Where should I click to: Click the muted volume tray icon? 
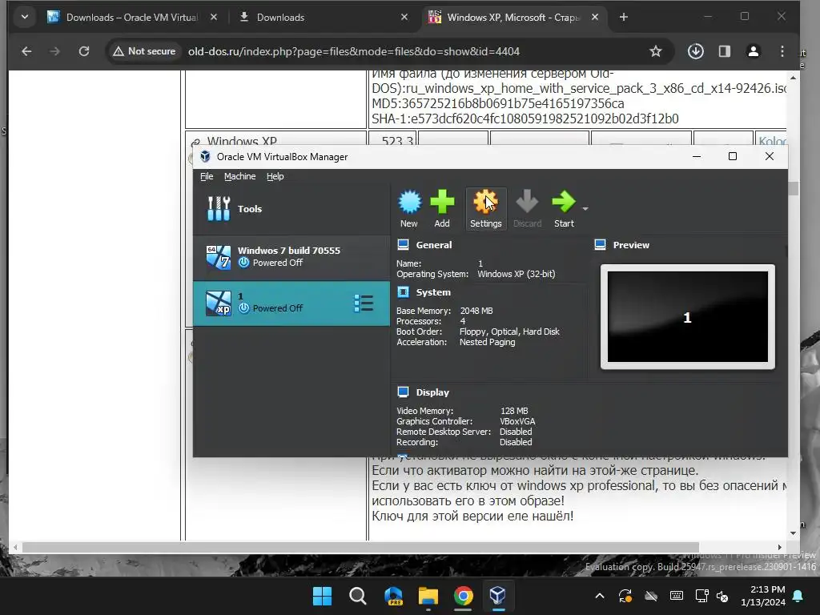[722, 596]
